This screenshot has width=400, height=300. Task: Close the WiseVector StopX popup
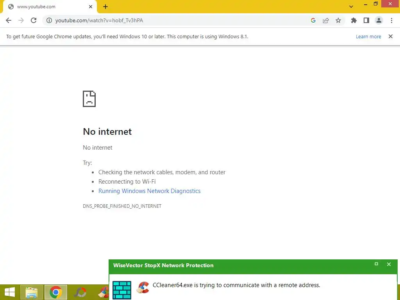point(389,264)
